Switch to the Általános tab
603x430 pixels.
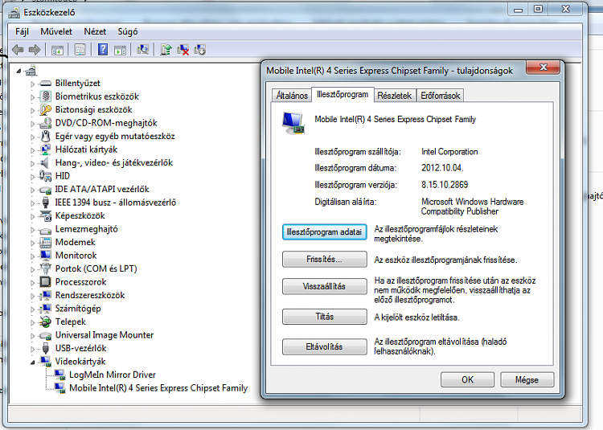point(292,96)
